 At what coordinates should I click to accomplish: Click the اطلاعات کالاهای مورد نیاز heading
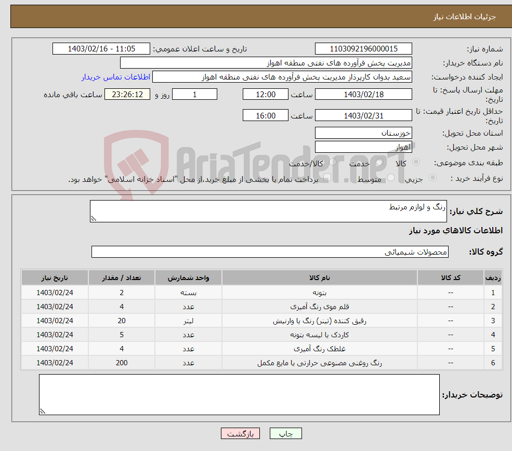[x=456, y=231]
